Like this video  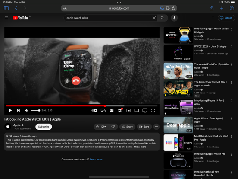101,127
